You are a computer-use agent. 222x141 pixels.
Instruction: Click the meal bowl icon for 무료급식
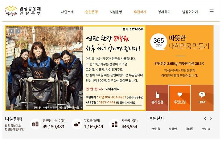click(x=77, y=124)
